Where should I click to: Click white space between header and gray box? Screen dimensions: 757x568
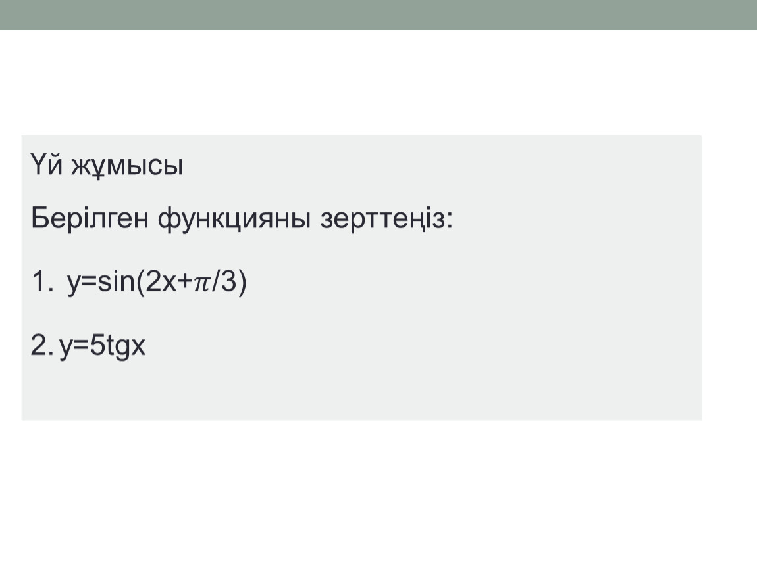(378, 83)
